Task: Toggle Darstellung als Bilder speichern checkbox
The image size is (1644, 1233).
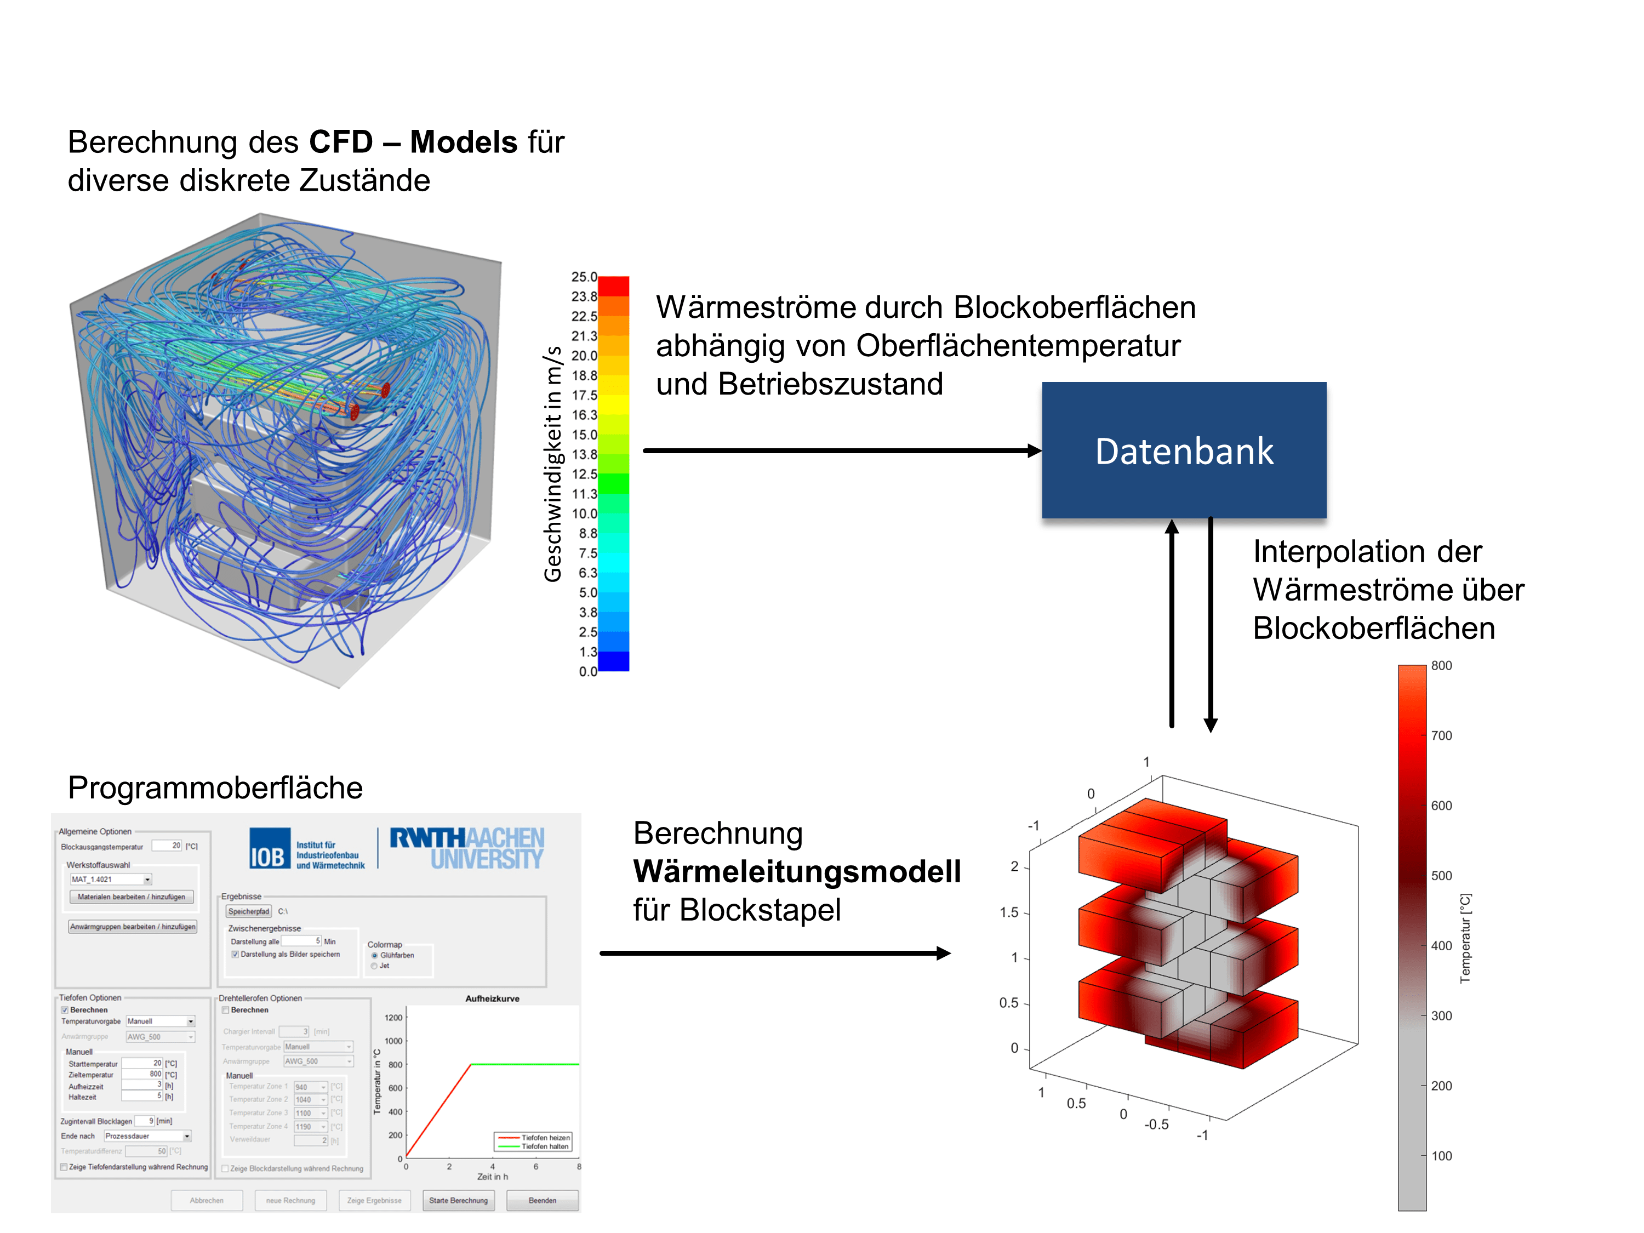Action: pos(235,954)
